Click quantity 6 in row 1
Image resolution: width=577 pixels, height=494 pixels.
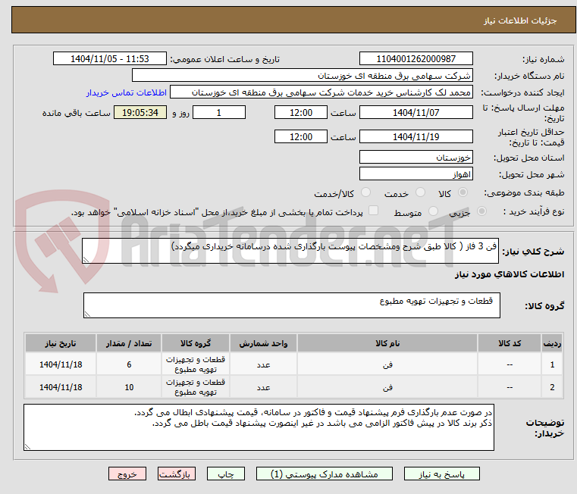(x=129, y=364)
